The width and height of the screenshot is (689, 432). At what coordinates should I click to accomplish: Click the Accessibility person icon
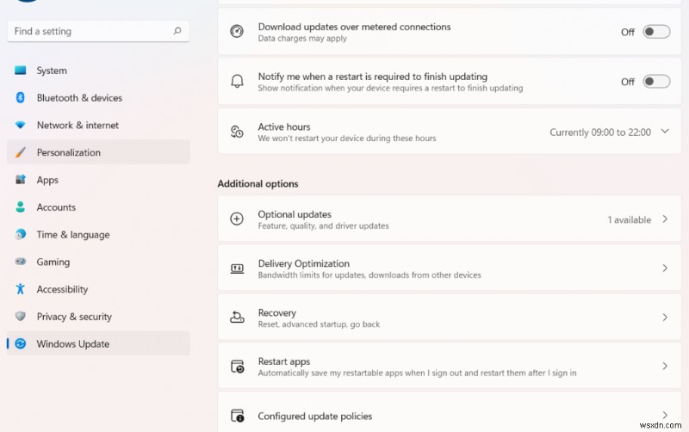coord(21,290)
